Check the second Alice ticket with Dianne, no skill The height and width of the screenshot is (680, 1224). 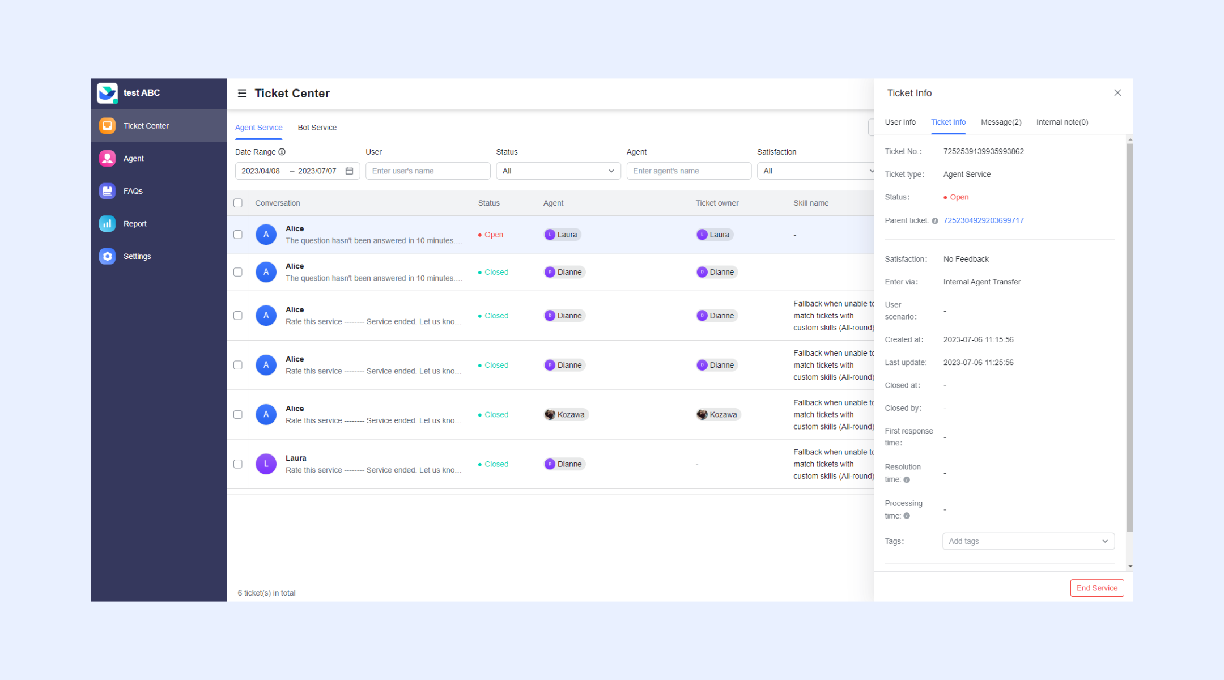238,272
